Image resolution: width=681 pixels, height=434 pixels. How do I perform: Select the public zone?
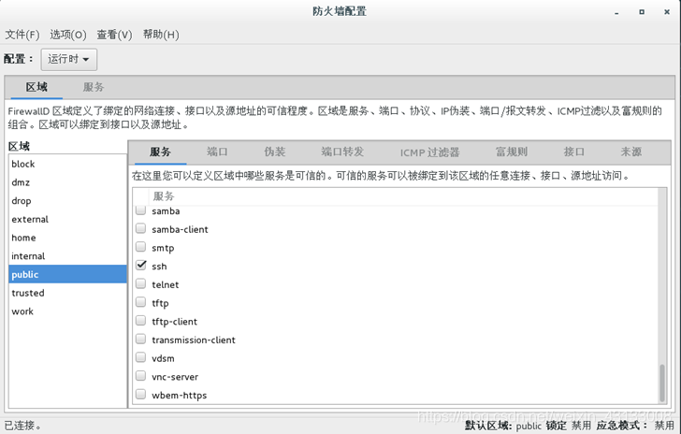(67, 275)
